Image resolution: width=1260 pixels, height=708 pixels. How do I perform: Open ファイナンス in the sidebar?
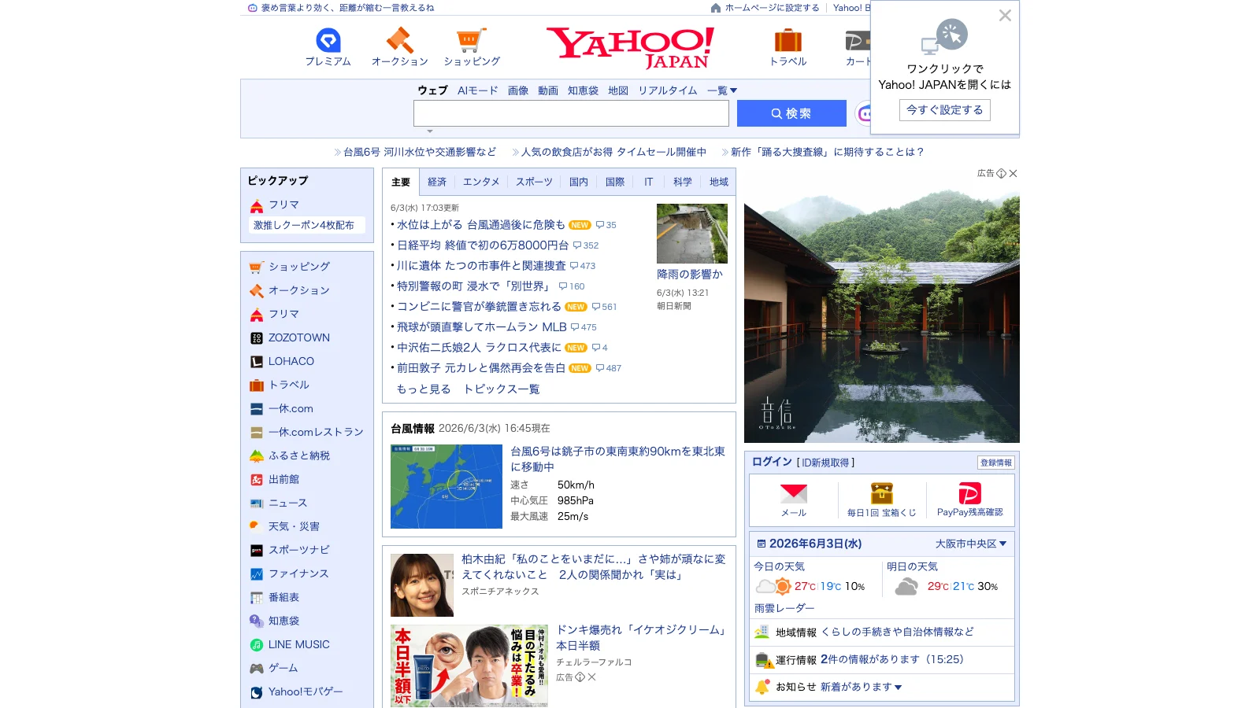[x=298, y=573]
